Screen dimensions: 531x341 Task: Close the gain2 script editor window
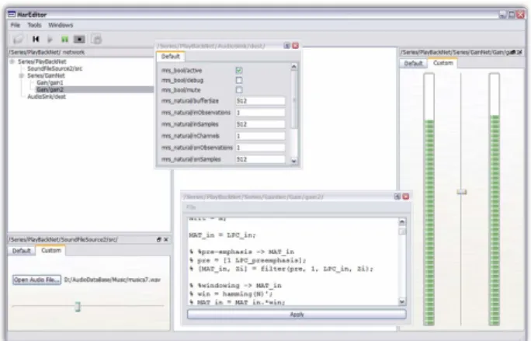(x=406, y=197)
